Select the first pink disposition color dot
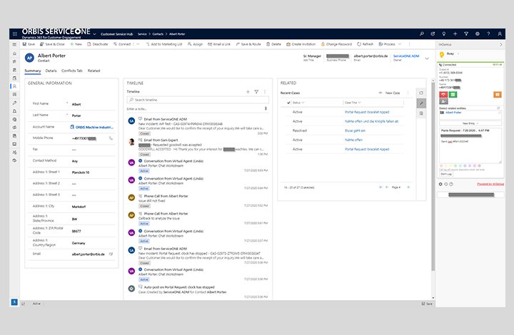Screen dimensions: 514x335 (x=441, y=165)
